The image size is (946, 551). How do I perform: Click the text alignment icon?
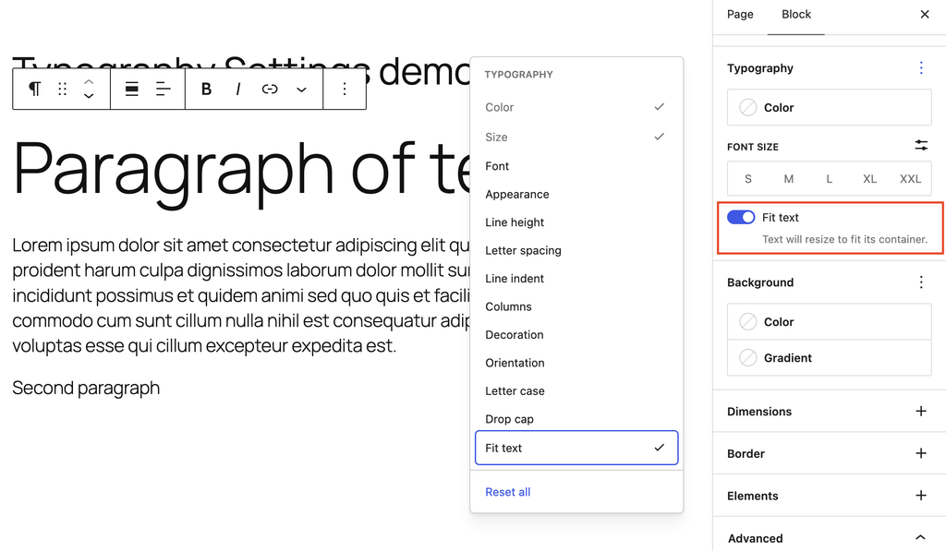(x=163, y=90)
